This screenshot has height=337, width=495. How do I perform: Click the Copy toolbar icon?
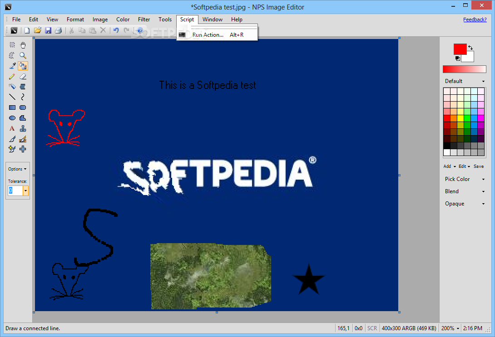tap(82, 30)
